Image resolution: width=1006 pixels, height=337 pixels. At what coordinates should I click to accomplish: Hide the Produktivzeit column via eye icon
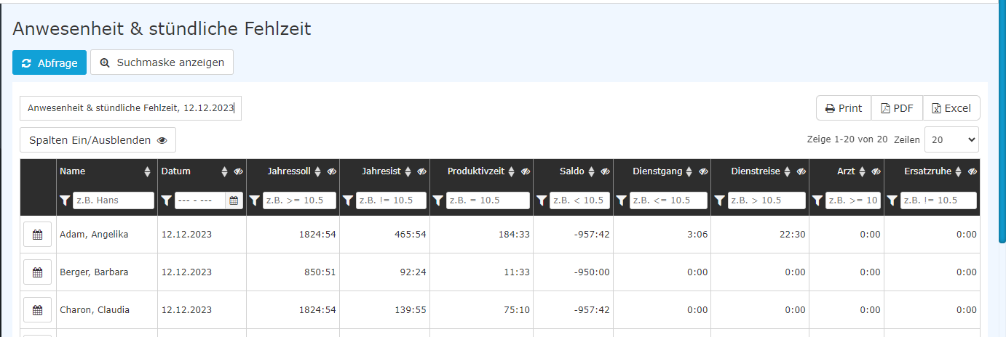[526, 172]
